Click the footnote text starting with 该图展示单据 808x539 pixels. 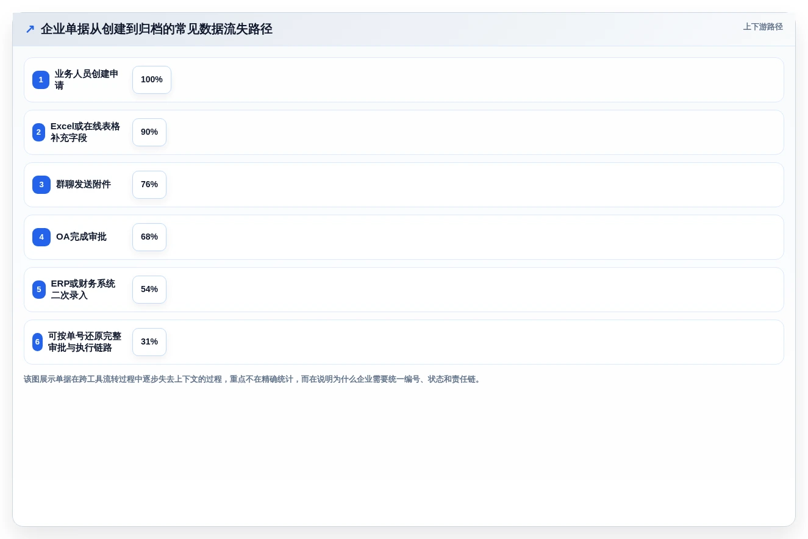pyautogui.click(x=253, y=379)
